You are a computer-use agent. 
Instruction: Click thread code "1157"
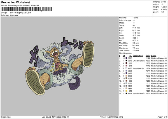click(x=148, y=78)
